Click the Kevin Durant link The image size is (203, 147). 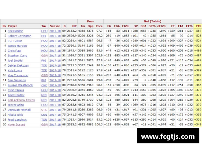pos(16,125)
